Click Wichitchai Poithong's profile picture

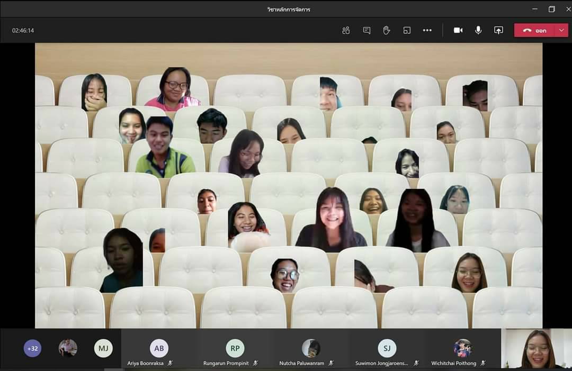tap(463, 348)
